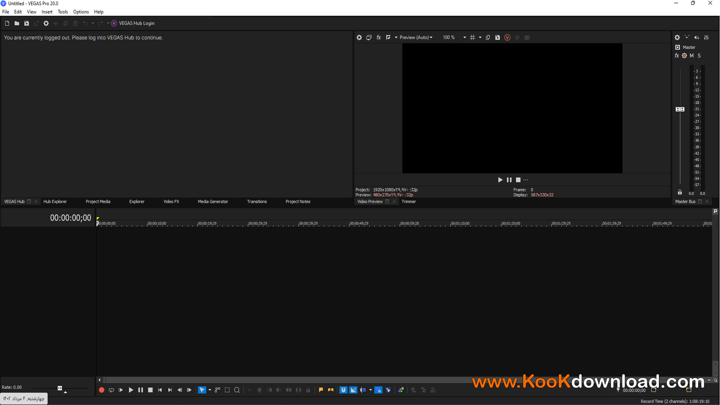The image size is (720, 405).
Task: Pause in the video preview window
Action: pos(509,180)
